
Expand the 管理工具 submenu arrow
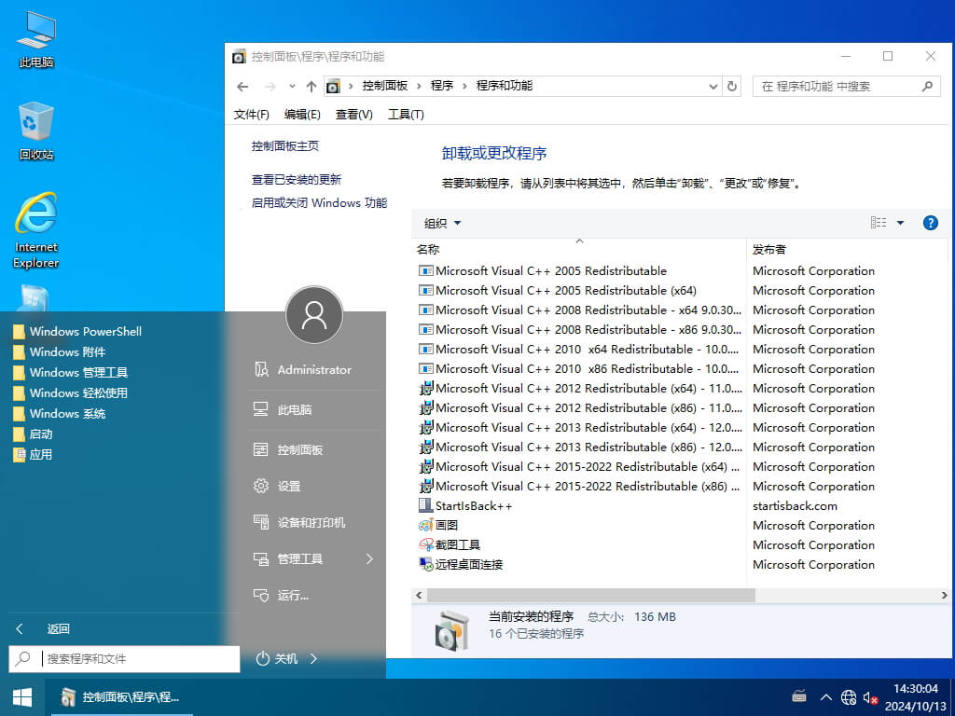pyautogui.click(x=369, y=559)
